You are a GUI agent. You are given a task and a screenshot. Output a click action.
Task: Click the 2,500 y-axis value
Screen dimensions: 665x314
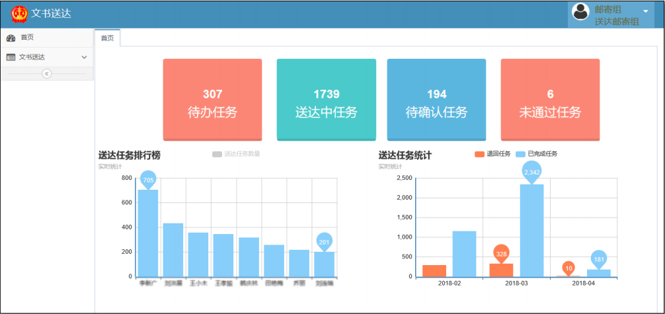[x=404, y=178]
